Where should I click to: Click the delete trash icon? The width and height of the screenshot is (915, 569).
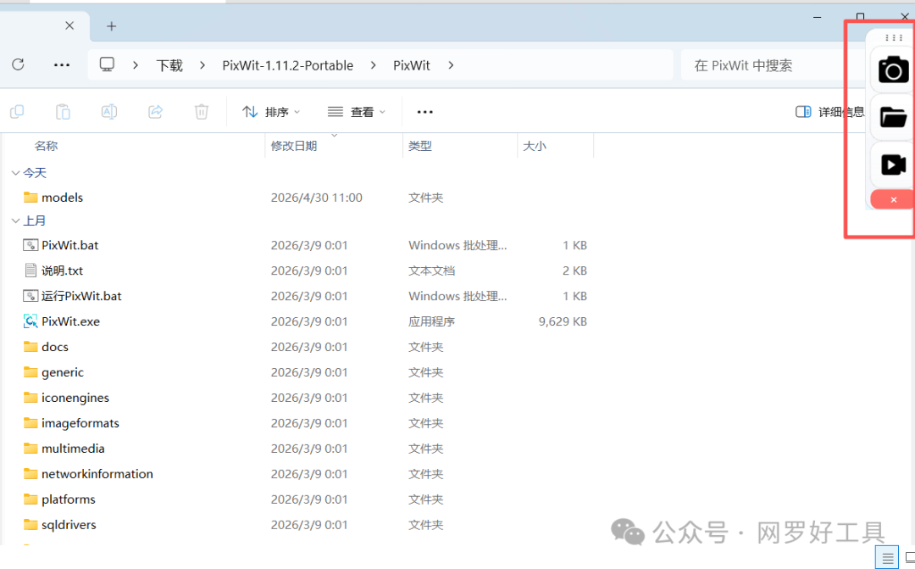[202, 111]
